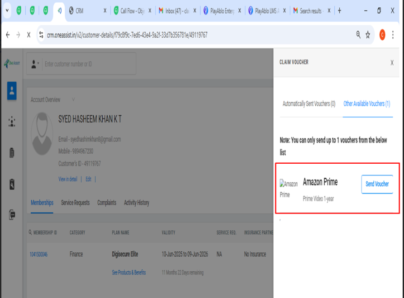
Task: Expand the Account Overview chevron
Action: coord(73,99)
